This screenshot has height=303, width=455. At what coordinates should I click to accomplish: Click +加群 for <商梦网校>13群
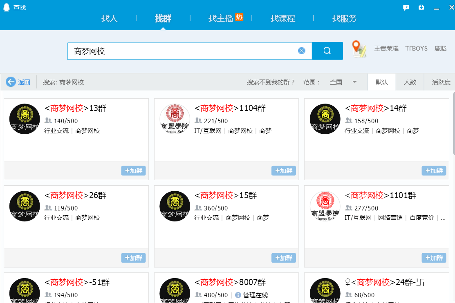134,171
